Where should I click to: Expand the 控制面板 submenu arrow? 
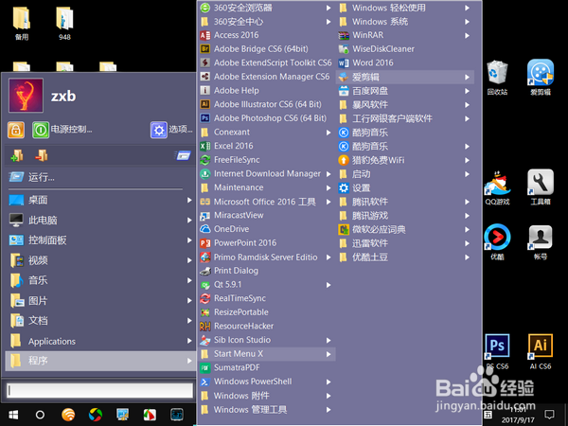189,240
